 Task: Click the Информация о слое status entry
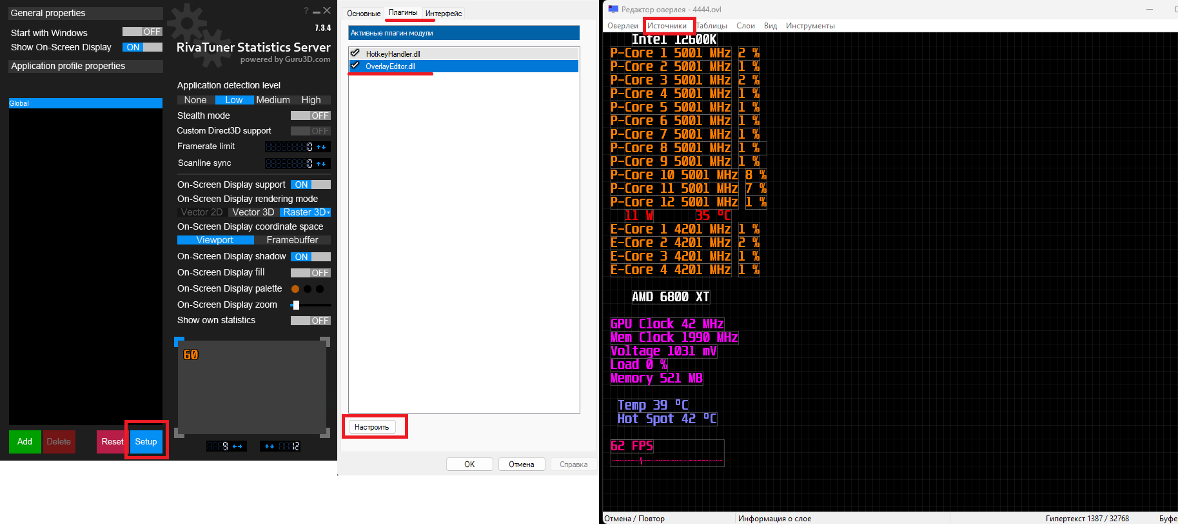click(774, 519)
